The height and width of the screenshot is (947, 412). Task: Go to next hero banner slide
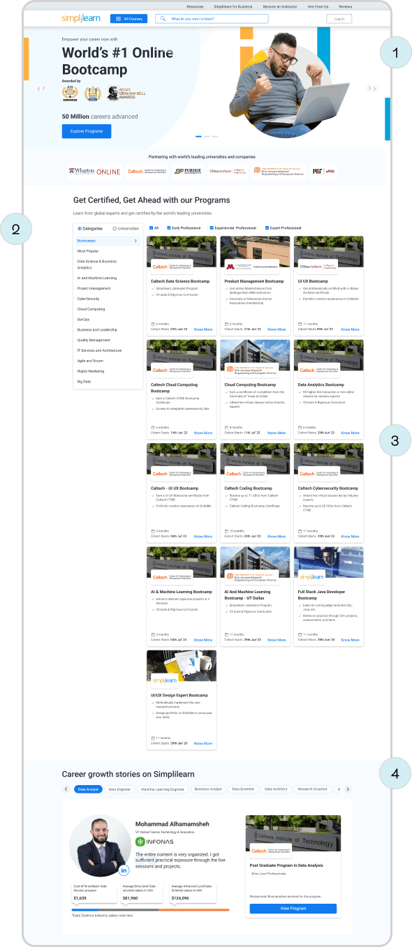click(373, 88)
